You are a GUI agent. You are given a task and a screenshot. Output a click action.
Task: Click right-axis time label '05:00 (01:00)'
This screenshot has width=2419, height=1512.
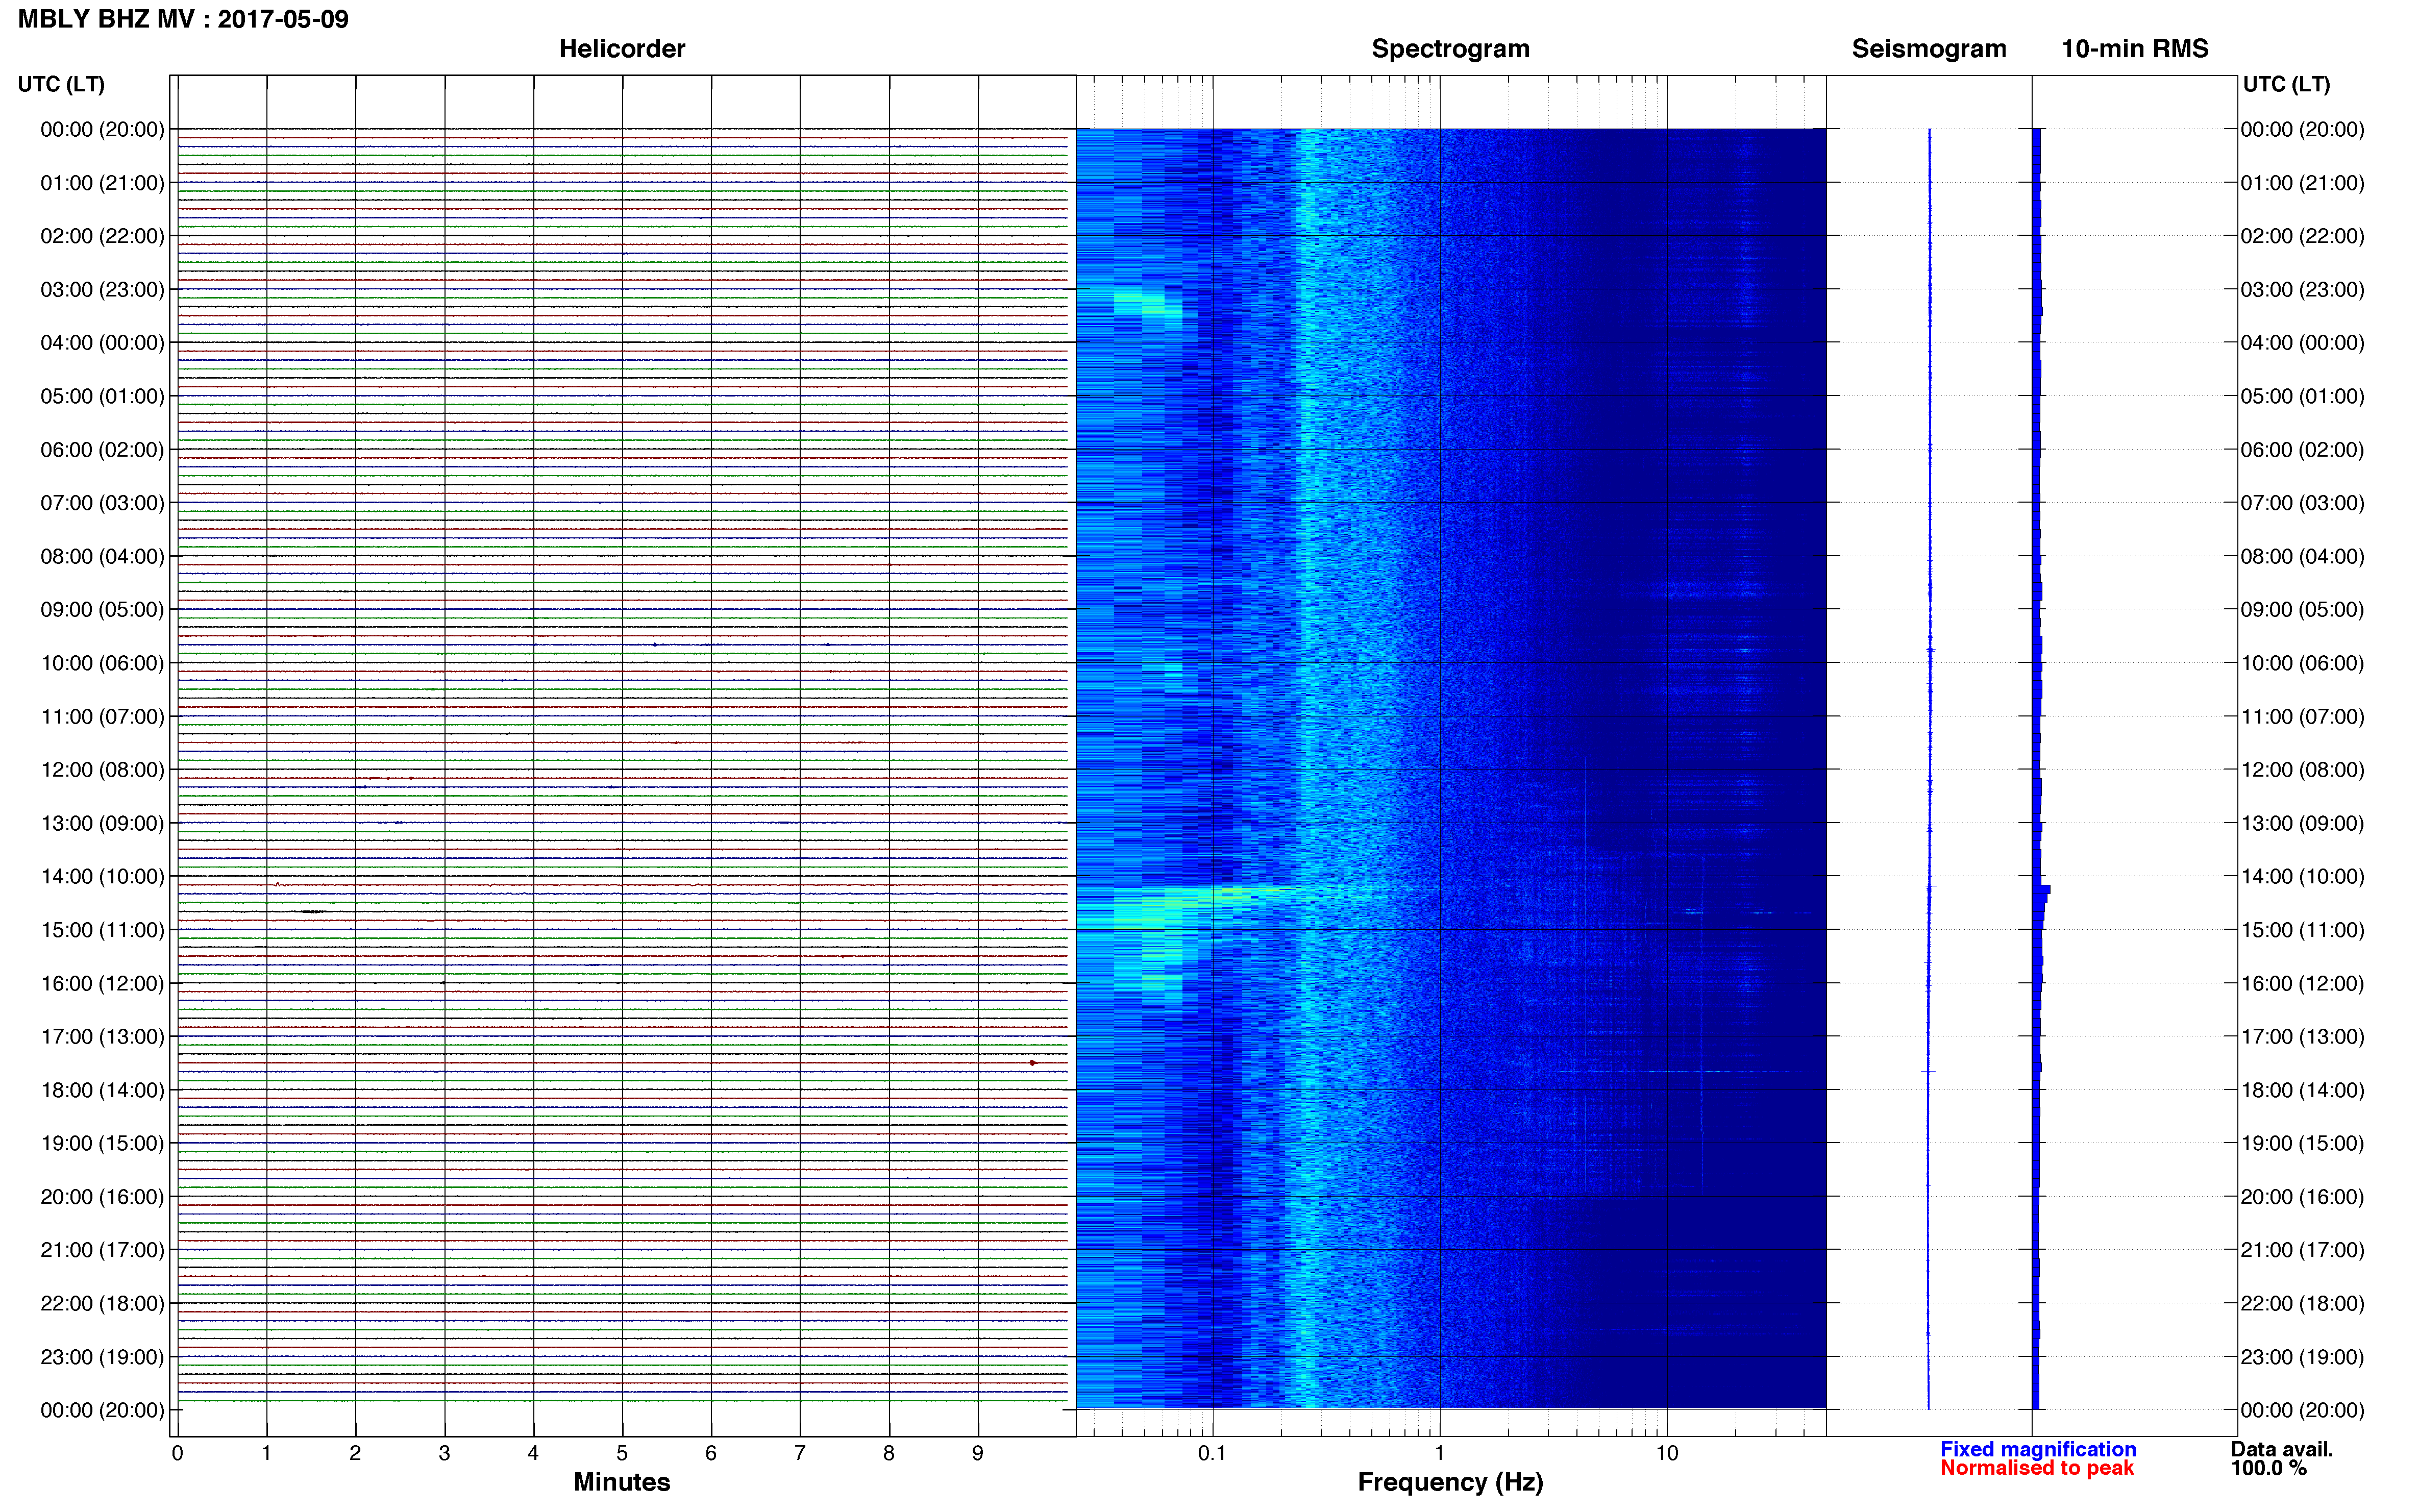click(2302, 396)
